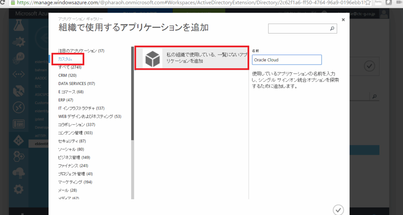Select the ファイナンス (241) category
Image resolution: width=403 pixels, height=215 pixels.
pyautogui.click(x=73, y=166)
